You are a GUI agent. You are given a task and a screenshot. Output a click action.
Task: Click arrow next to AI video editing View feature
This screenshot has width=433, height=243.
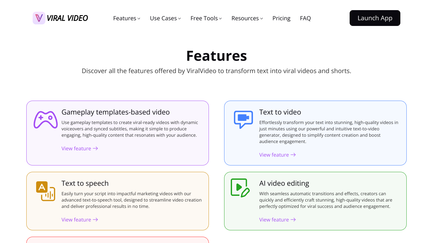(x=293, y=220)
